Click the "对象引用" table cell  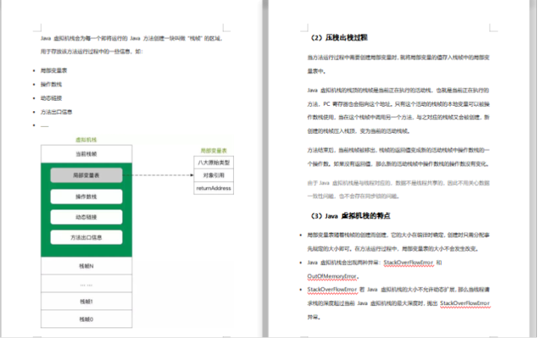(x=214, y=175)
